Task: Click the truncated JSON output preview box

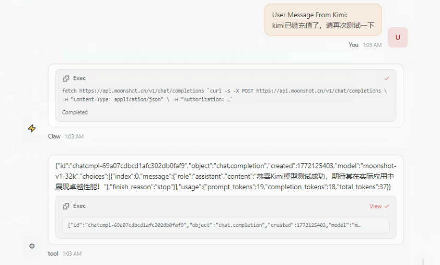Action: click(226, 225)
